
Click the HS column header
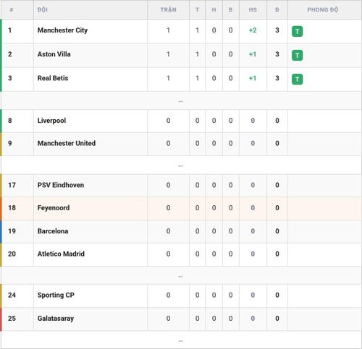(x=253, y=9)
